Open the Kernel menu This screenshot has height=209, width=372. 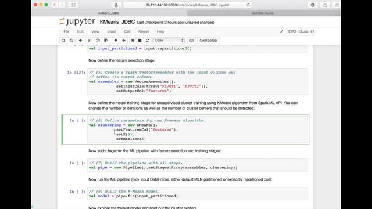coord(144,31)
